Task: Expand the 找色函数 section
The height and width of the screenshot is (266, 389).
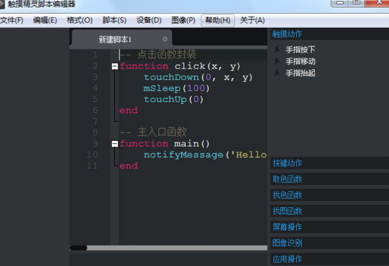Action: [x=288, y=195]
